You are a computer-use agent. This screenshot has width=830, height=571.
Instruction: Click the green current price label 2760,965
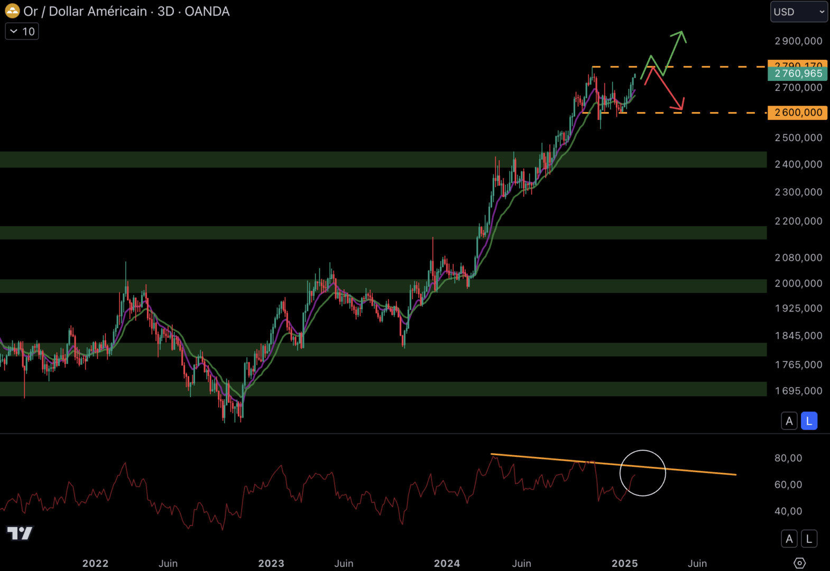797,74
